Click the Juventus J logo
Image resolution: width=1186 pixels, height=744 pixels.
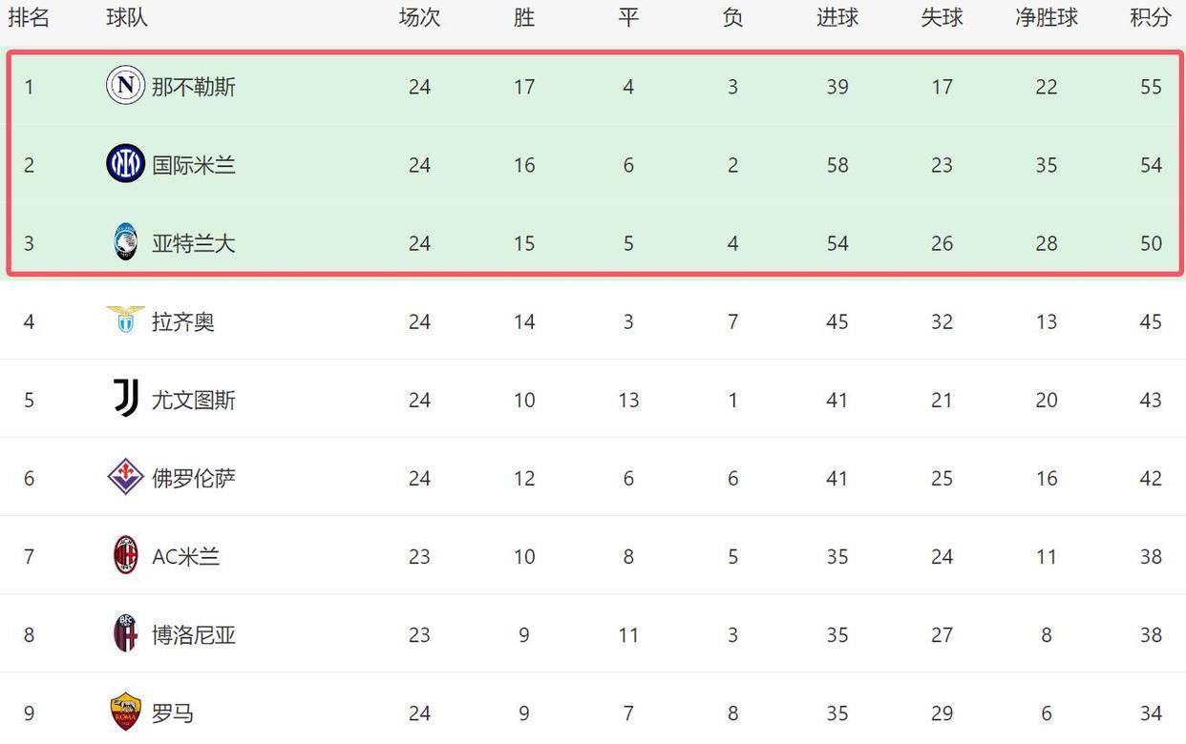pyautogui.click(x=125, y=399)
